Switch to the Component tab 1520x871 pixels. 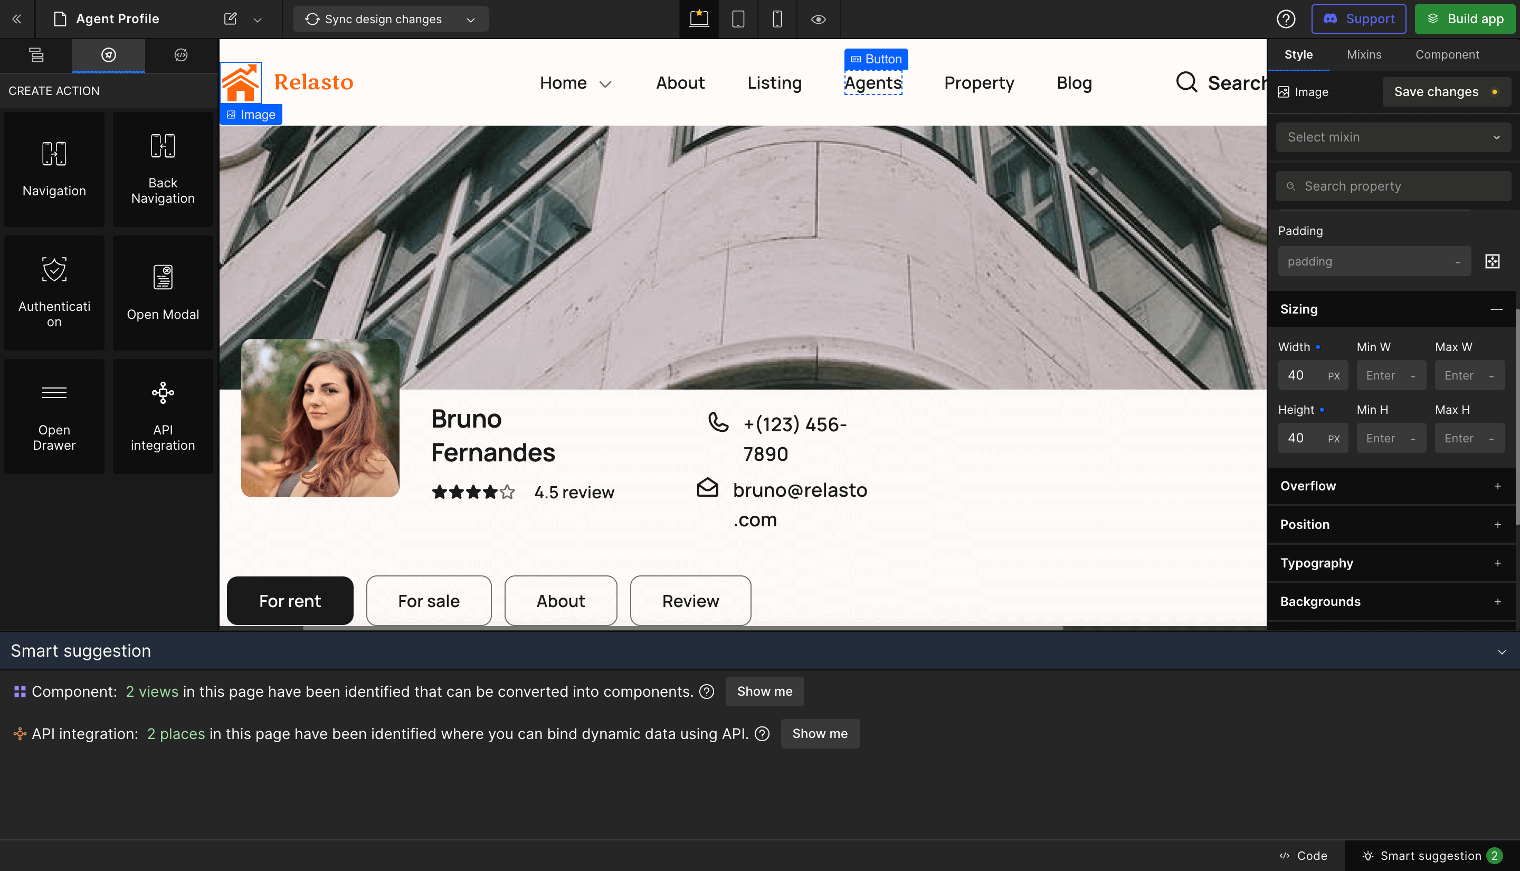point(1447,54)
